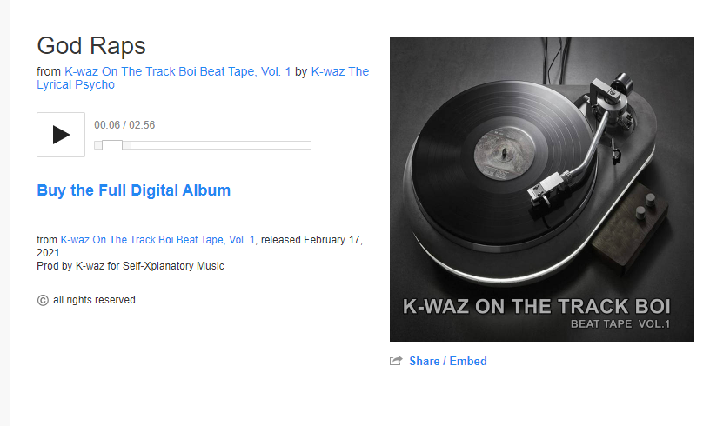The image size is (710, 426).
Task: Play the God Raps track
Action: tap(61, 135)
